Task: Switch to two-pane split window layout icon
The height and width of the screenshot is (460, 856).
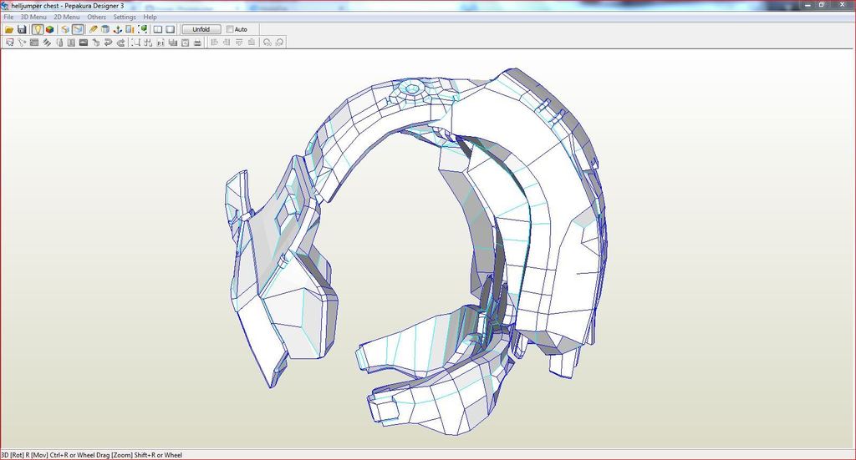Action: [157, 29]
